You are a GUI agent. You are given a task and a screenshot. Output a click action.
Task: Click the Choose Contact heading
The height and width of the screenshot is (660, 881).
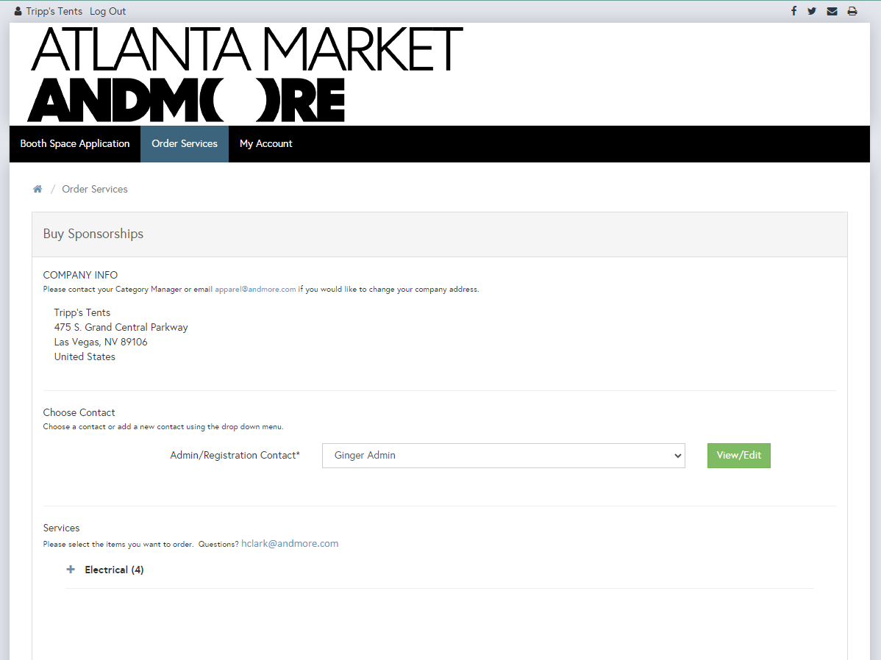(79, 412)
